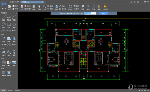This screenshot has width=150, height=92.
Task: Switch to the Model (模型) tab
Action: tap(4, 90)
